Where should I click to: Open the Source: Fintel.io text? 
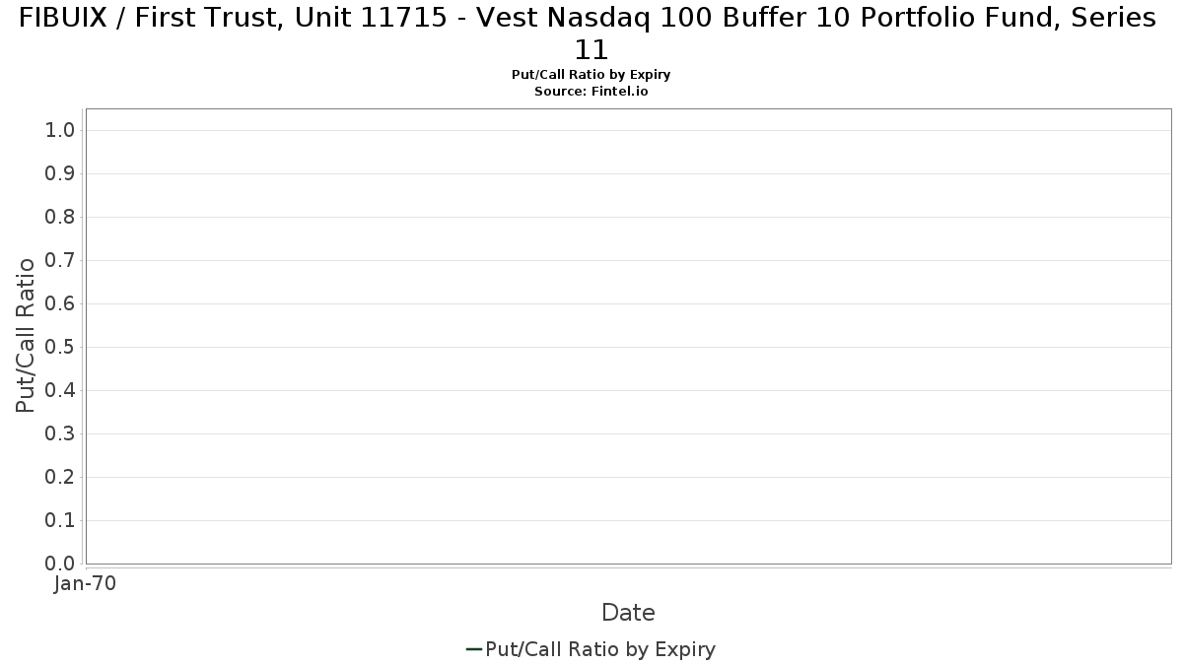click(591, 91)
